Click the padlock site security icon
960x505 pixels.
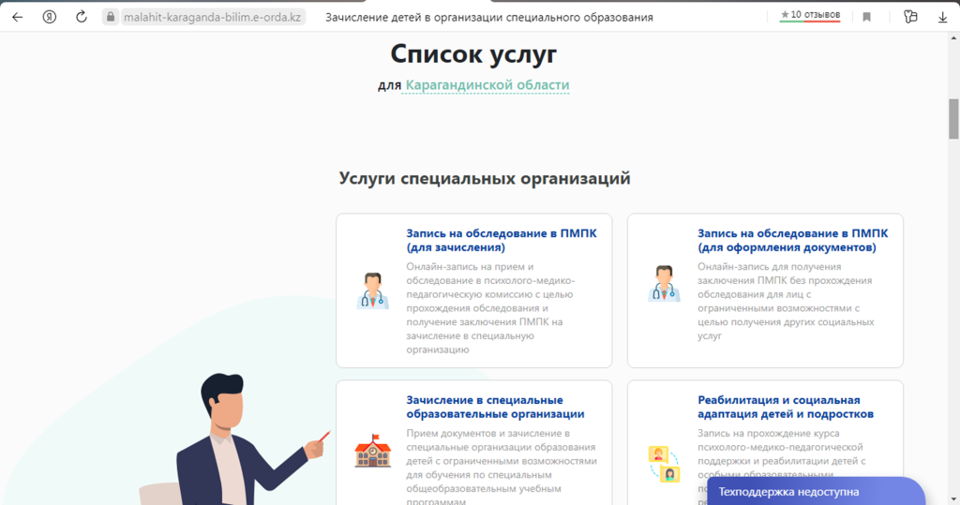coord(111,17)
